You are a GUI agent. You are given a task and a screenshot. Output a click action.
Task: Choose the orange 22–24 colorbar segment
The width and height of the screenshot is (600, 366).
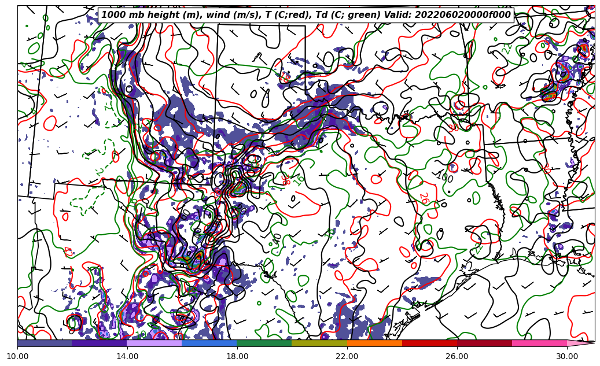point(374,343)
